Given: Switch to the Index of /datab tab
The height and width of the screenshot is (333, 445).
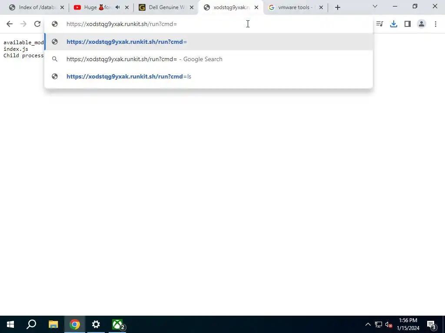Looking at the screenshot, I should pyautogui.click(x=37, y=8).
